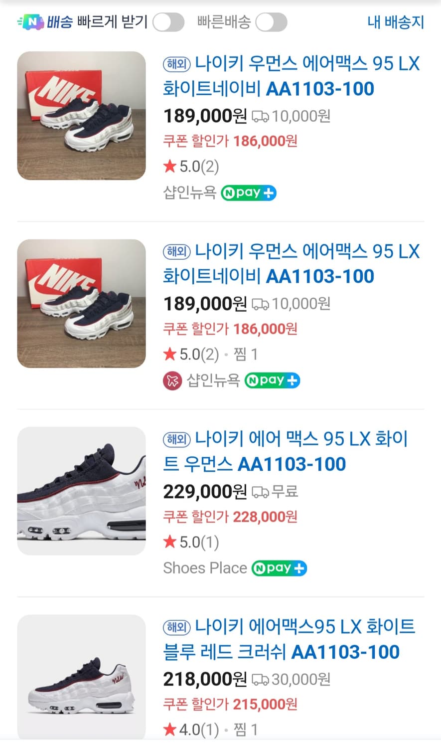Image resolution: width=441 pixels, height=748 pixels.
Task: Open white satin Air Max side-view thumbnail
Action: pos(82,491)
